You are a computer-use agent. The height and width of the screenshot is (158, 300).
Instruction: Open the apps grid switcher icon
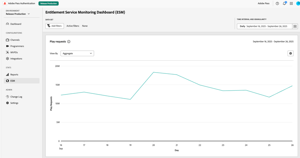[x=291, y=4]
